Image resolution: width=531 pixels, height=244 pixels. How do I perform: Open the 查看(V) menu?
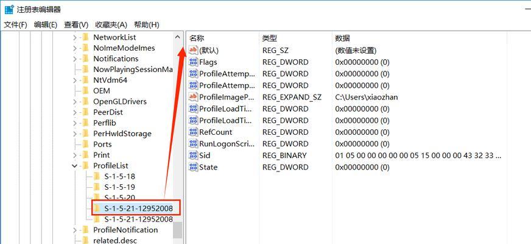coord(76,25)
